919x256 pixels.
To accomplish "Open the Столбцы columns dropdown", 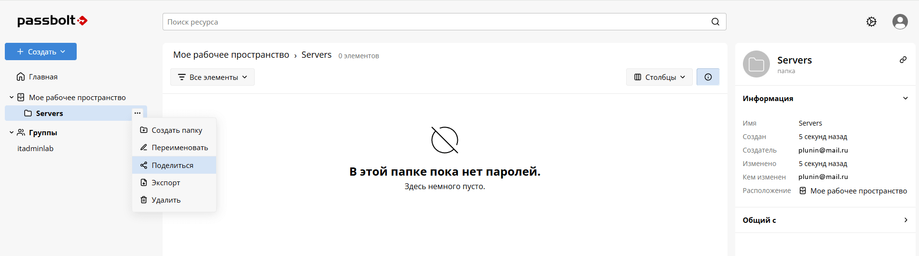I will (x=659, y=77).
